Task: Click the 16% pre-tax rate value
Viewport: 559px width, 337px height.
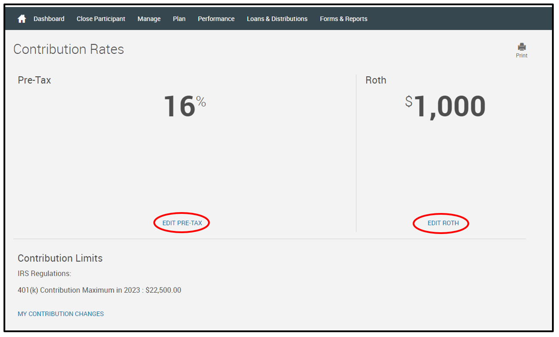Action: pyautogui.click(x=184, y=106)
